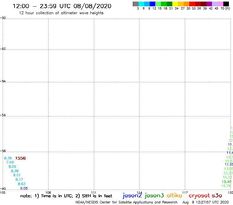Click the wave height value '8.09'
233x205 pixels.
[x=12, y=167]
